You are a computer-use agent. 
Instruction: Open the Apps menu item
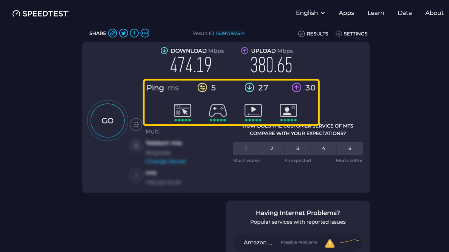346,13
